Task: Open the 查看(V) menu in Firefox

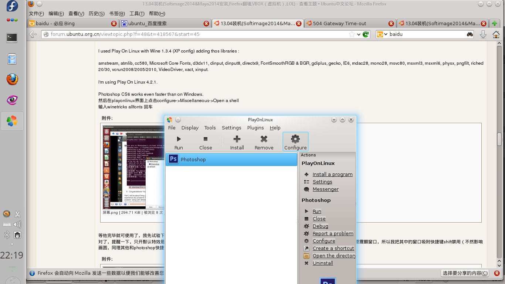Action: 76,14
